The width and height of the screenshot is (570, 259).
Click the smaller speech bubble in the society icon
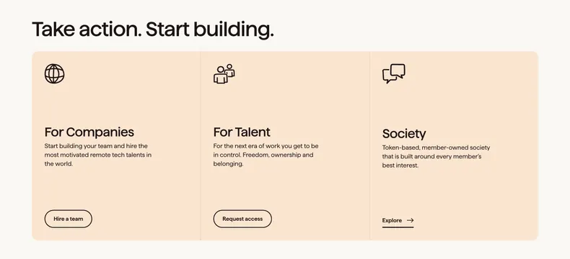[x=388, y=76]
